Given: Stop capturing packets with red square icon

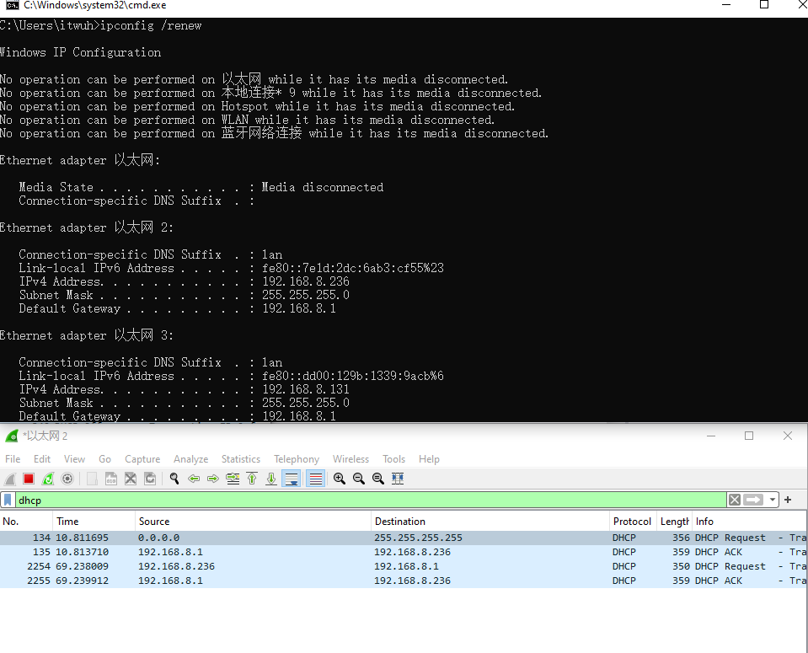Looking at the screenshot, I should click(29, 479).
